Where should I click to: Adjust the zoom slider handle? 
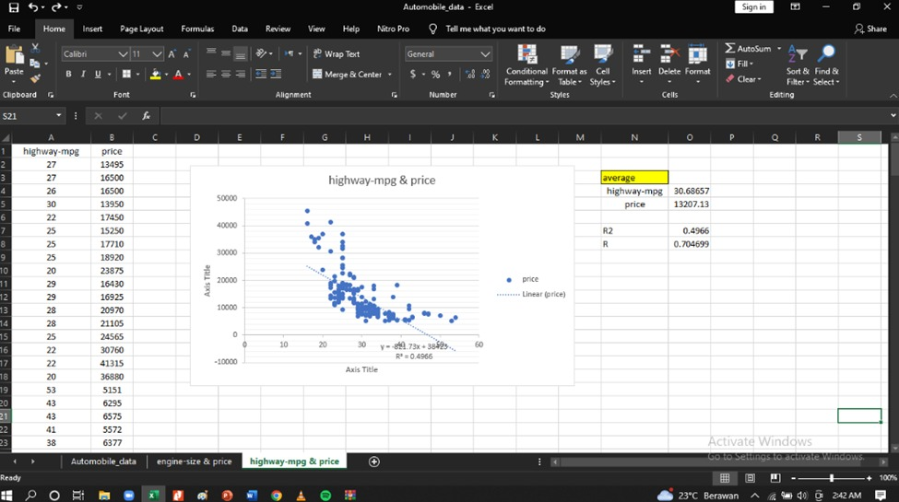832,478
